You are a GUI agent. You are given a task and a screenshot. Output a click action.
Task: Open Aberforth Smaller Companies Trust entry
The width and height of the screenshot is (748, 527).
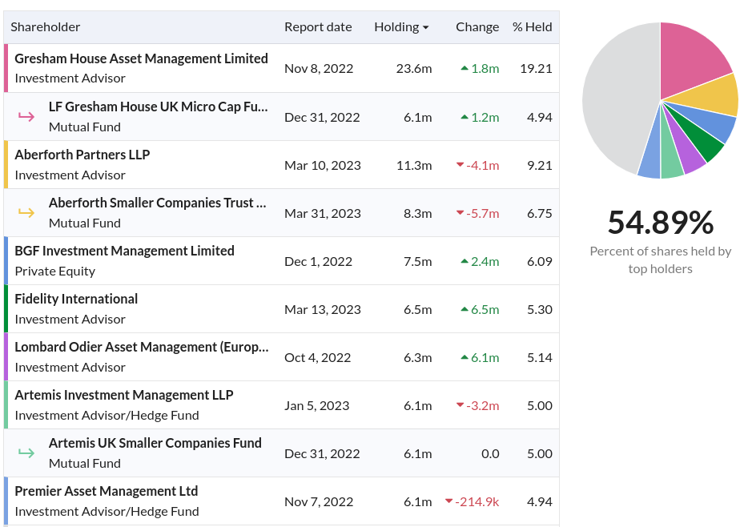pyautogui.click(x=158, y=203)
